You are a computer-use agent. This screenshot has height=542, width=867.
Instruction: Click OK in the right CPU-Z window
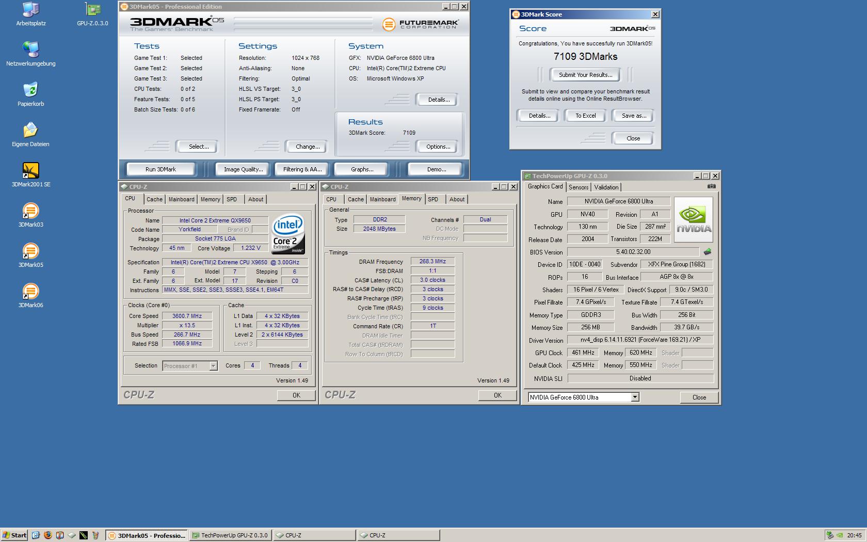(x=497, y=395)
